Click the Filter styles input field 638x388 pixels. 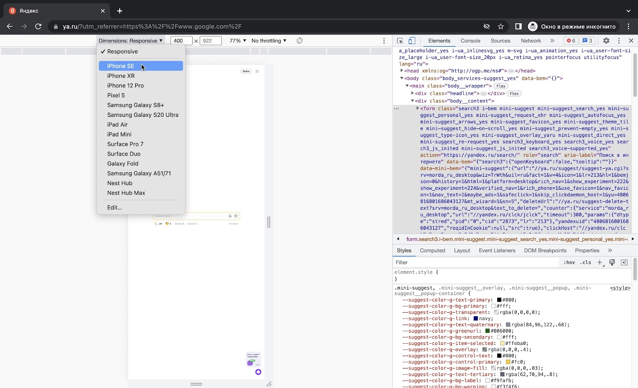477,262
